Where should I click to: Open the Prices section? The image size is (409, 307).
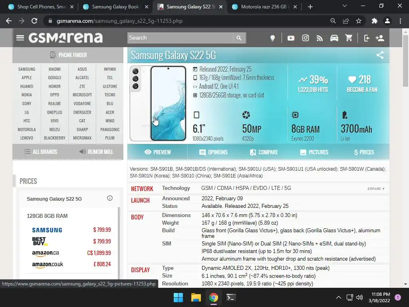(x=364, y=152)
